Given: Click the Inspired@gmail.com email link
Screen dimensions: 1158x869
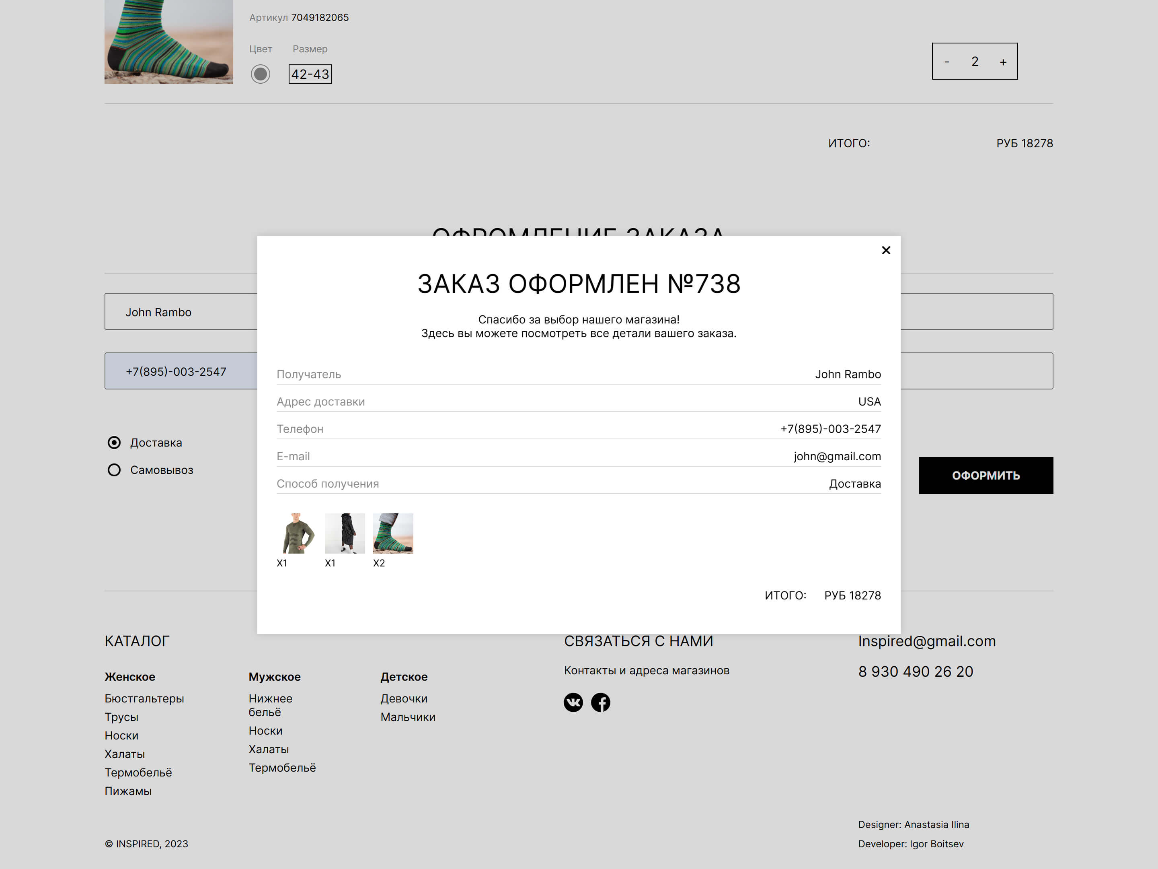Looking at the screenshot, I should (926, 640).
